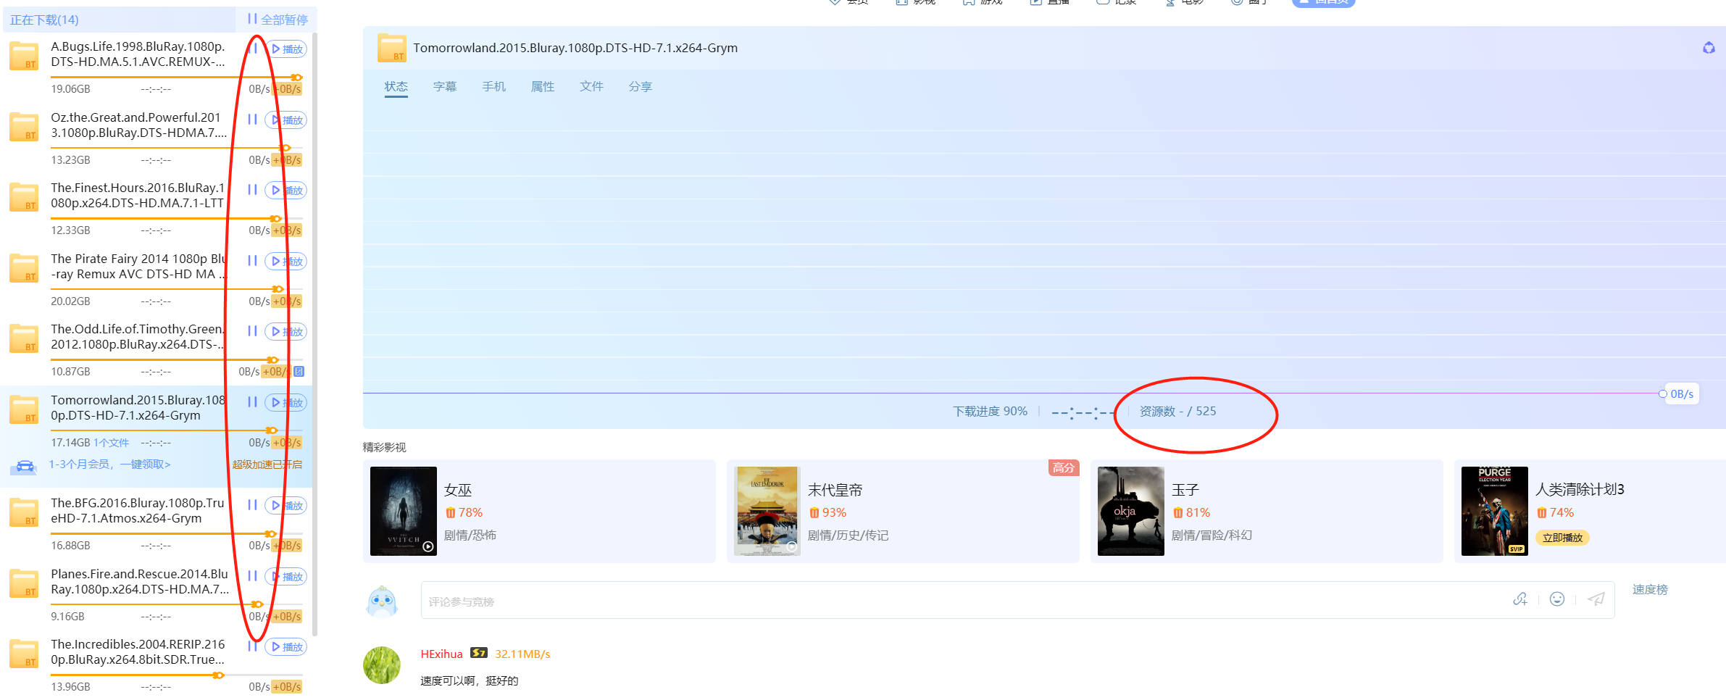
Task: Click the send paper-plane icon in comment box
Action: click(x=1596, y=599)
